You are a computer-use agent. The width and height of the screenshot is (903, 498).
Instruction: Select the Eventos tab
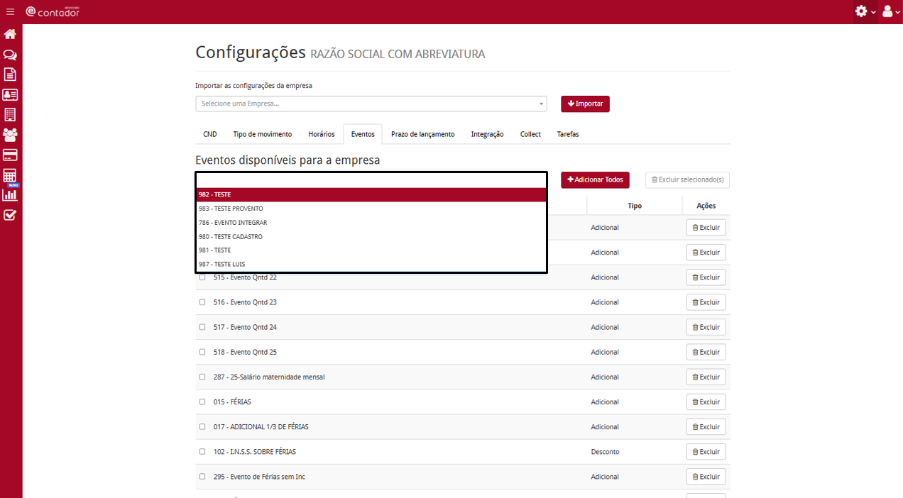pos(363,134)
